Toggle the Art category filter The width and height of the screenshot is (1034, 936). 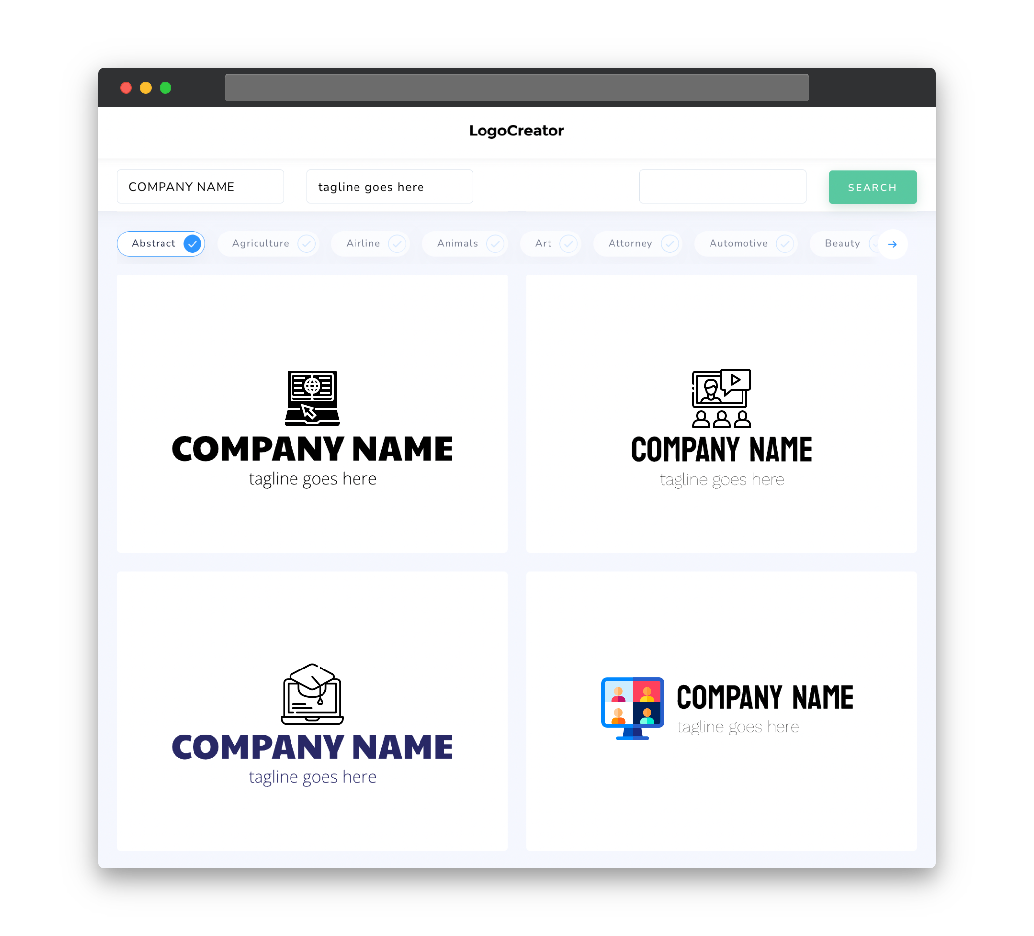pyautogui.click(x=550, y=243)
